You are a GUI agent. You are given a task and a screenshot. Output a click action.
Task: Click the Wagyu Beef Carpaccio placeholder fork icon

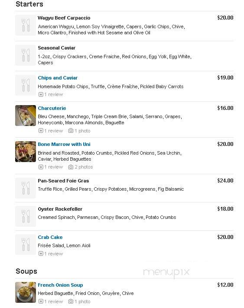(26, 25)
